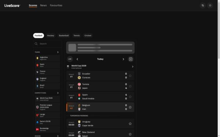Image resolution: width=220 pixels, height=137 pixels.
Task: Select the Football sport tab
Action: [38, 35]
